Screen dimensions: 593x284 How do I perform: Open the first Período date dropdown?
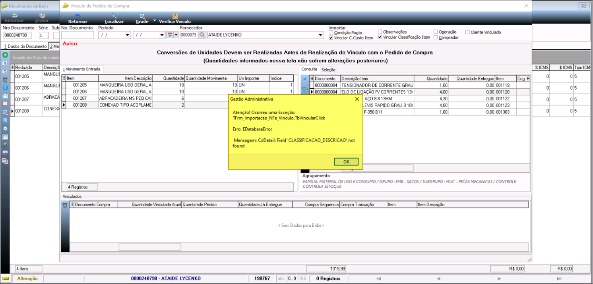(x=128, y=35)
